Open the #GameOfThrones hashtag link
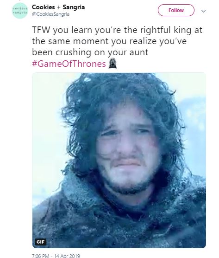219x258 pixels. [x=69, y=64]
